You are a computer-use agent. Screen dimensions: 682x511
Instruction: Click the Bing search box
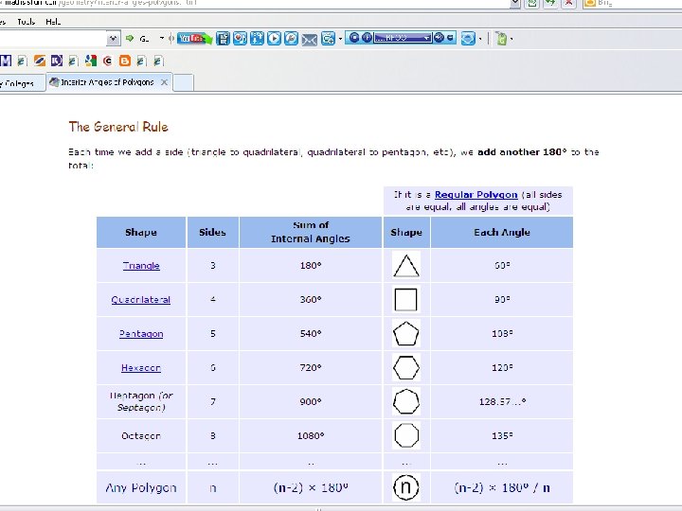635,3
